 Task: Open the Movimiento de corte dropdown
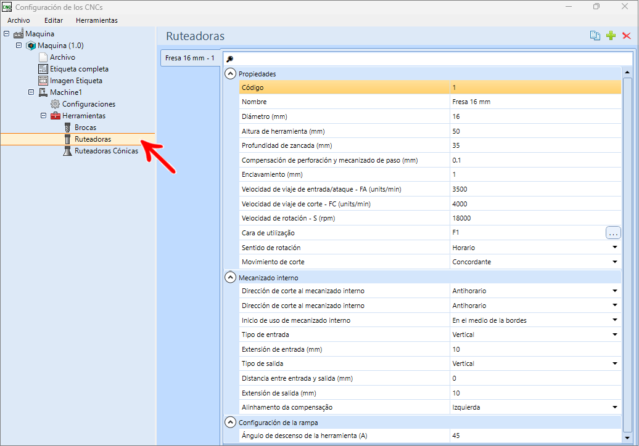click(614, 262)
